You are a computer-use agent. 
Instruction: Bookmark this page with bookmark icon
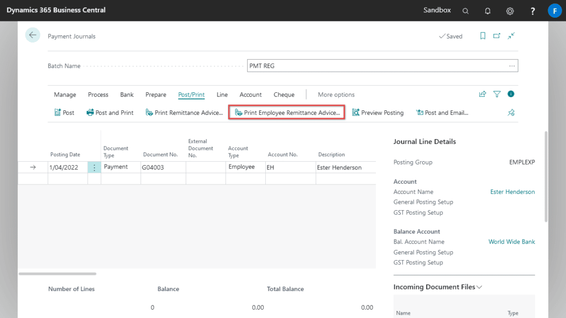pos(483,36)
